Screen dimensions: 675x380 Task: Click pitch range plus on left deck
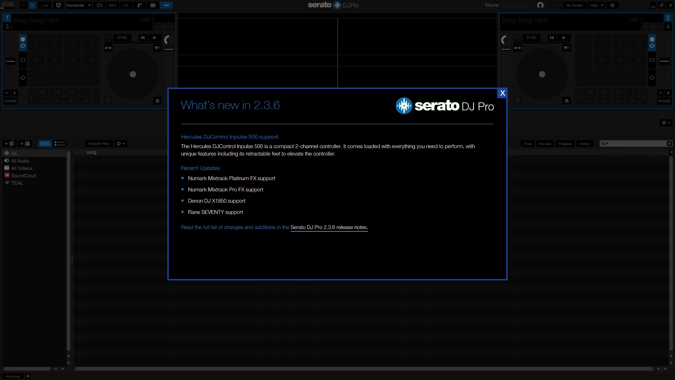tap(14, 93)
